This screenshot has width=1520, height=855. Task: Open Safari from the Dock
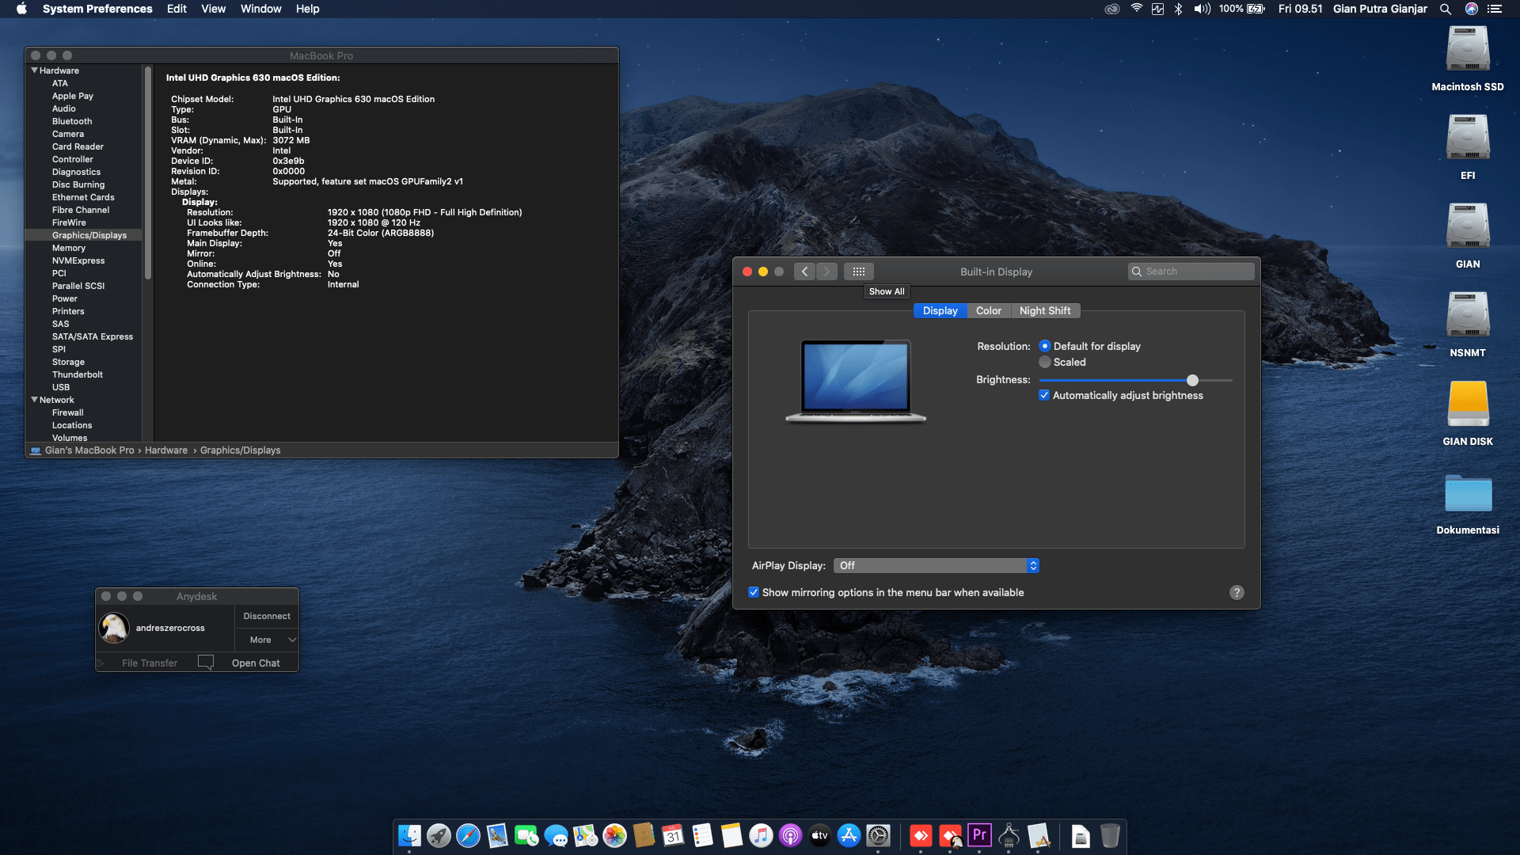[x=469, y=836]
